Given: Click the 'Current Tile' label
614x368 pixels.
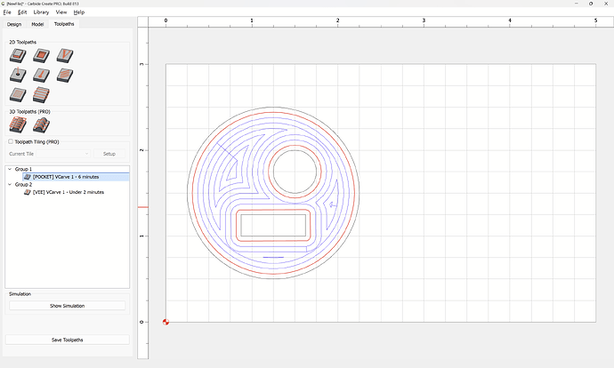Looking at the screenshot, I should [x=21, y=154].
